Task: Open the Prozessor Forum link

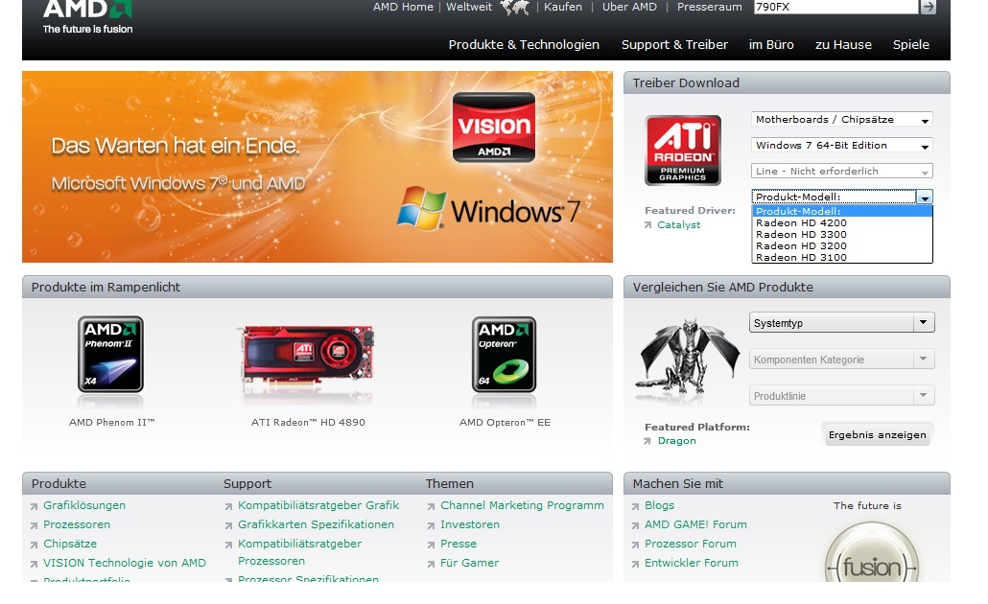Action: pyautogui.click(x=690, y=544)
